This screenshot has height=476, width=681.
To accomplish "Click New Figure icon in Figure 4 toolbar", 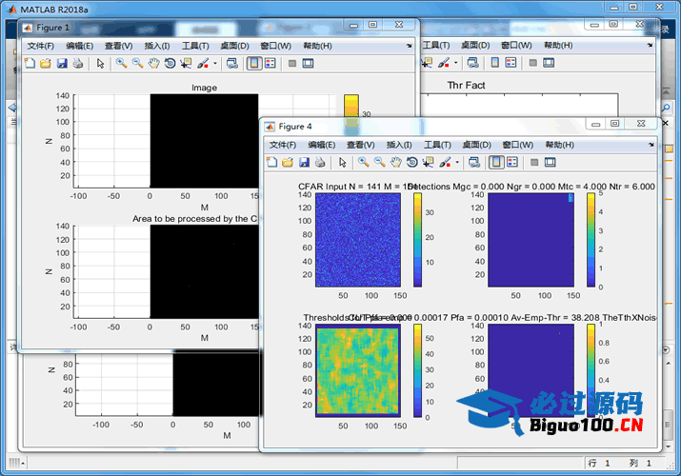I will 271,162.
